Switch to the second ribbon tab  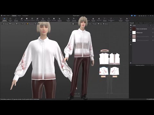click(19, 16)
